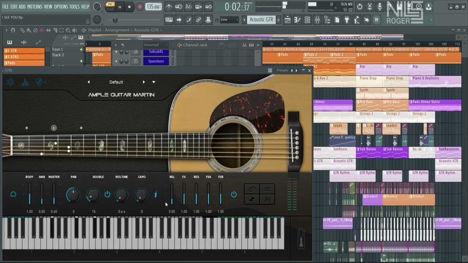Select the playlist mute tool
The image size is (468, 263).
pos(42,30)
